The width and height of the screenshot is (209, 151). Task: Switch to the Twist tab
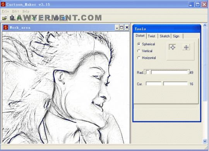pyautogui.click(x=152, y=36)
